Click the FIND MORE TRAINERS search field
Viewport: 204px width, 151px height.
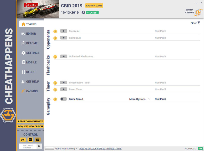28,146
